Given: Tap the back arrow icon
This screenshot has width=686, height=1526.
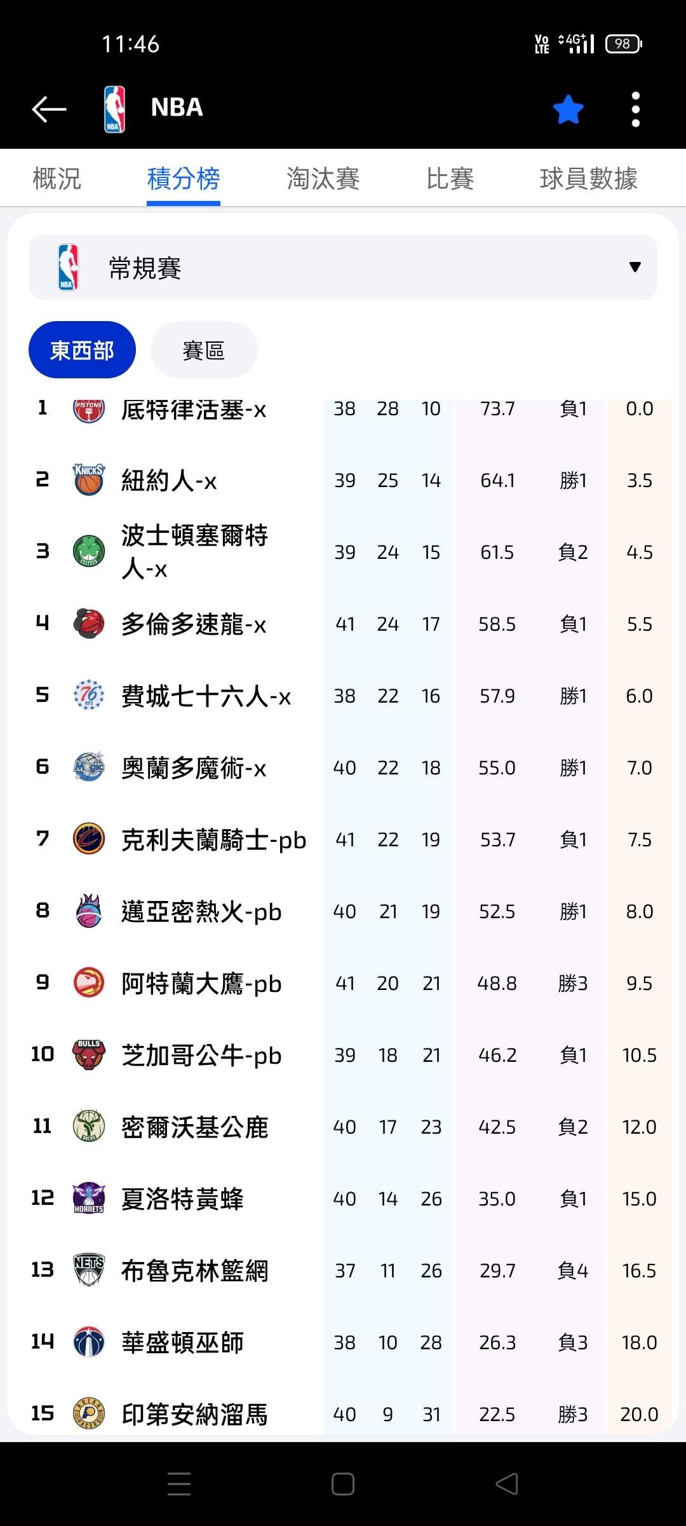Looking at the screenshot, I should [x=49, y=109].
